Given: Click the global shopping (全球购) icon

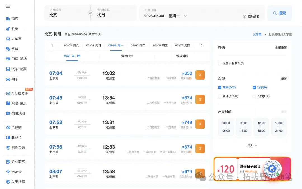Looking at the screenshot, I should coord(8,127).
